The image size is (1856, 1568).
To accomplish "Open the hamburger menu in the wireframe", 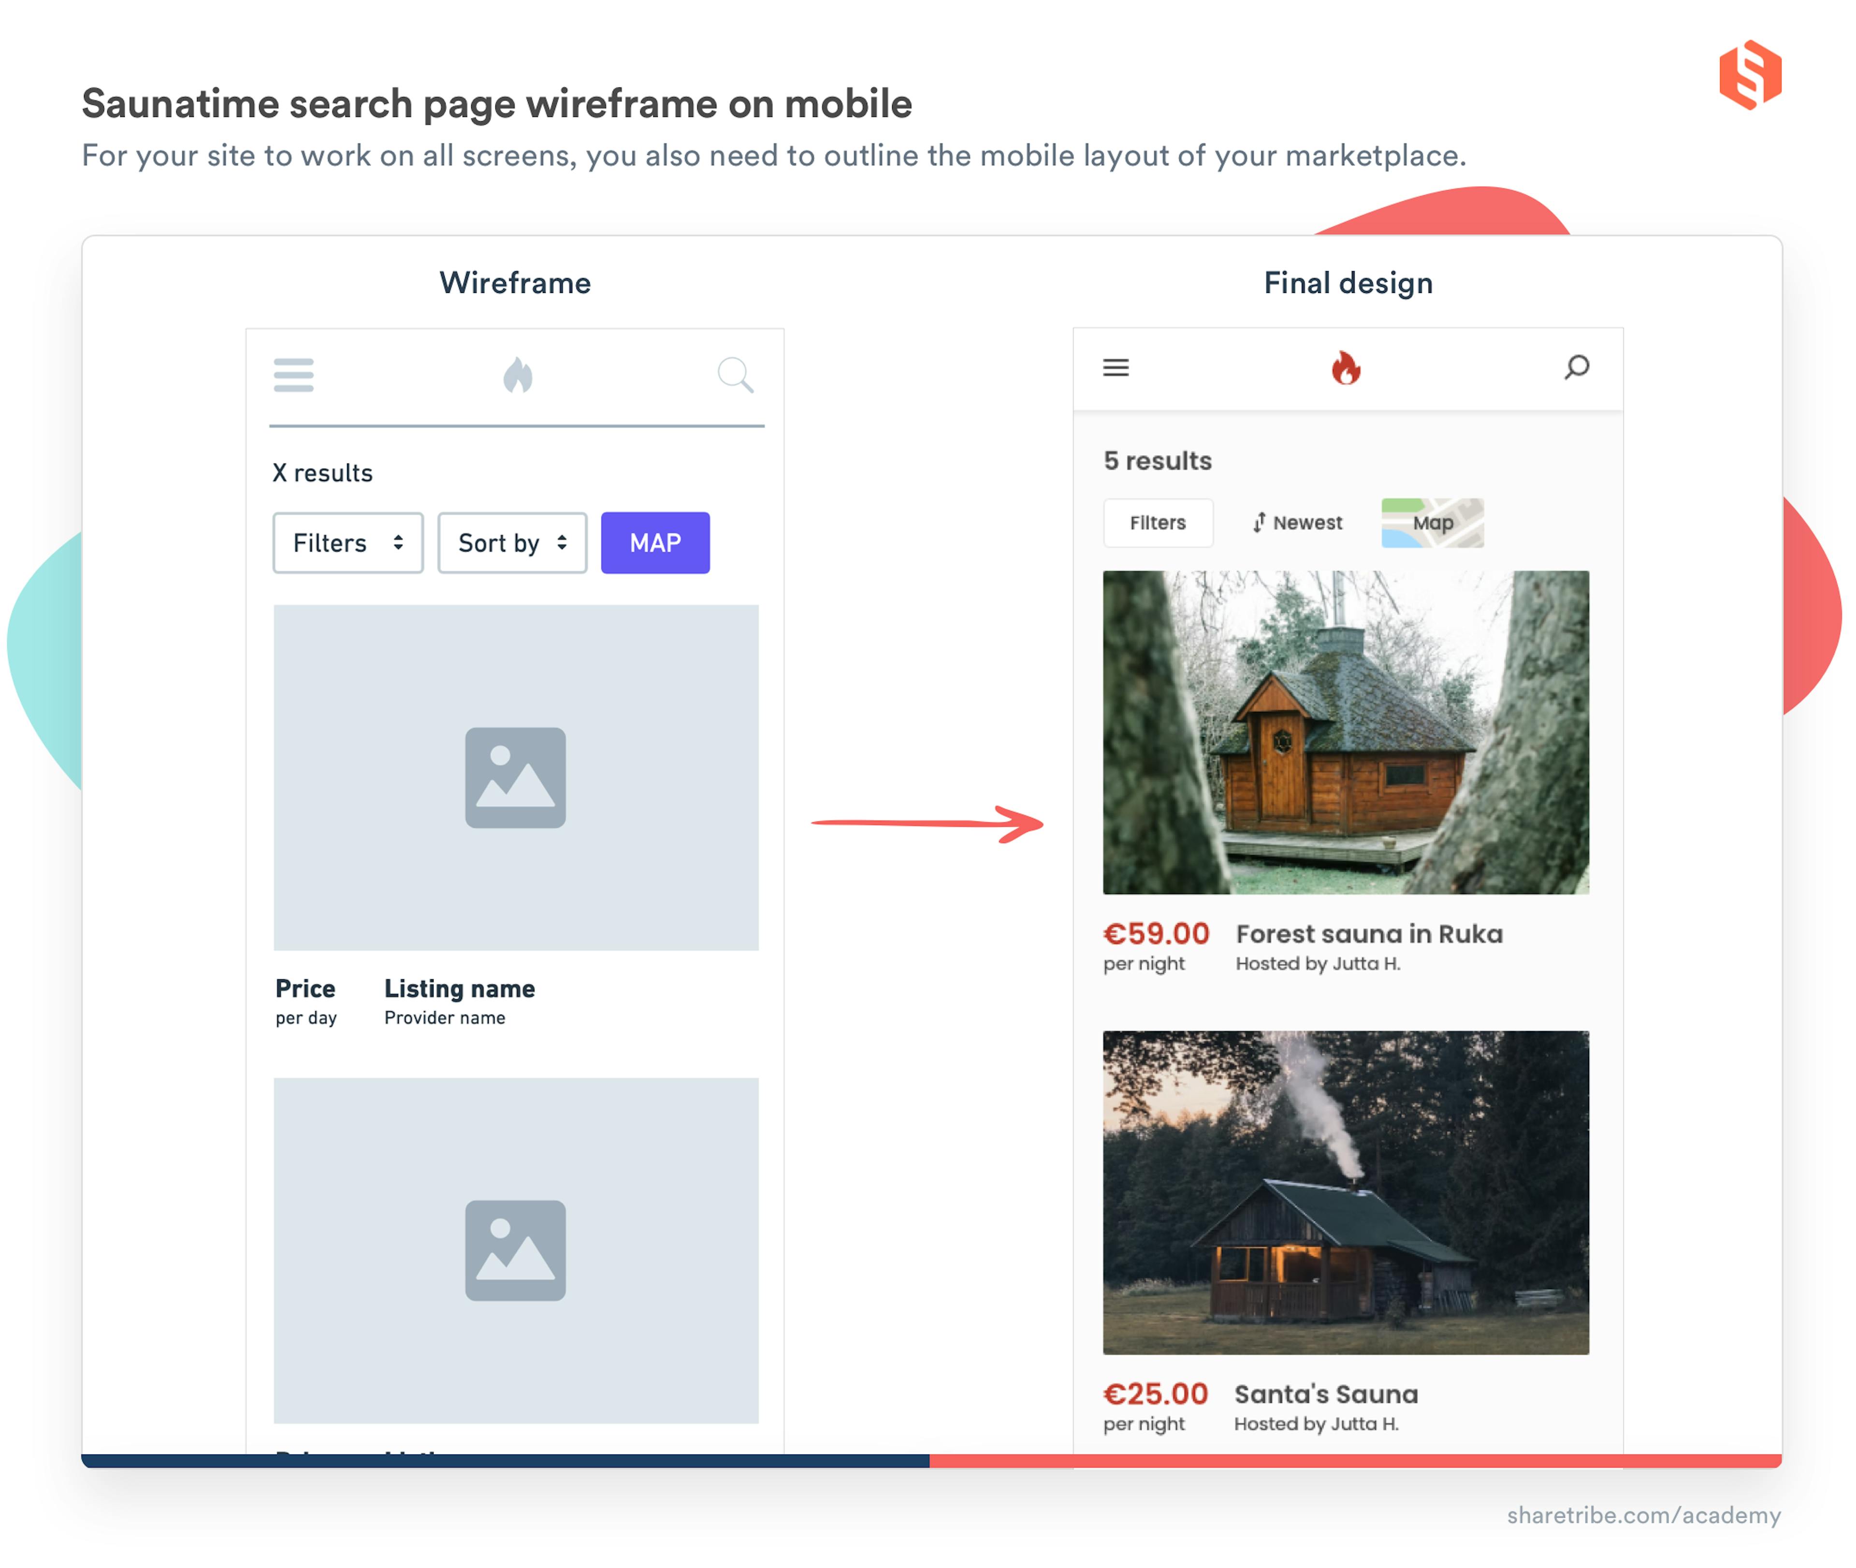I will [x=293, y=375].
